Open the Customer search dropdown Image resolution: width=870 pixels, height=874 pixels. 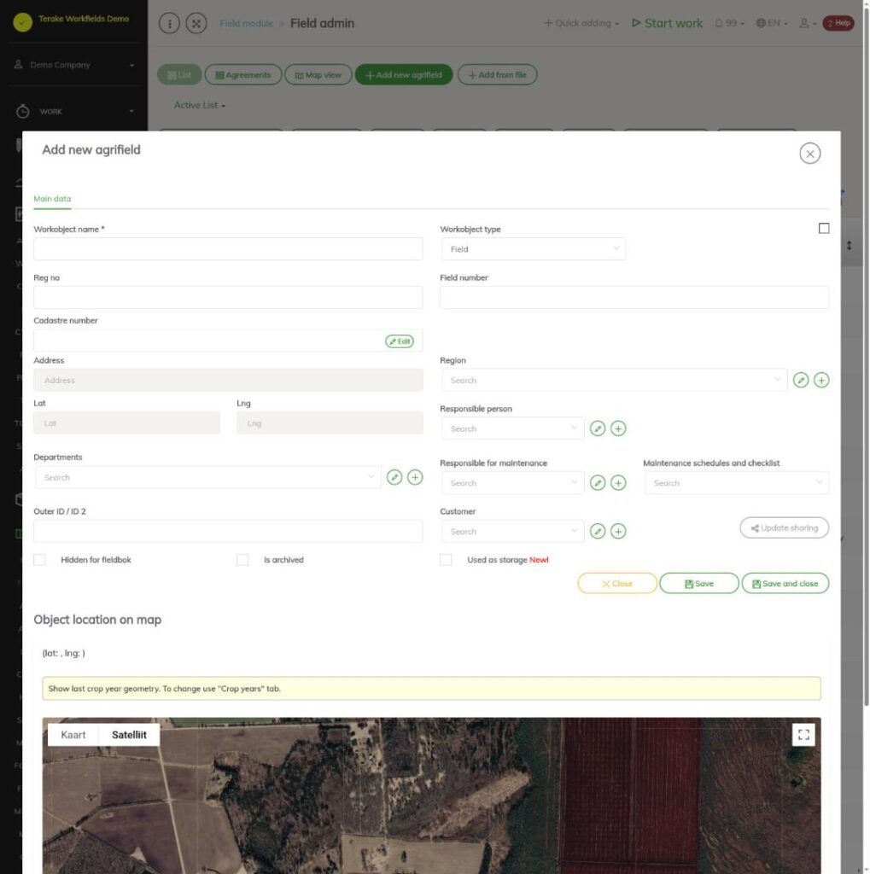[x=513, y=531]
